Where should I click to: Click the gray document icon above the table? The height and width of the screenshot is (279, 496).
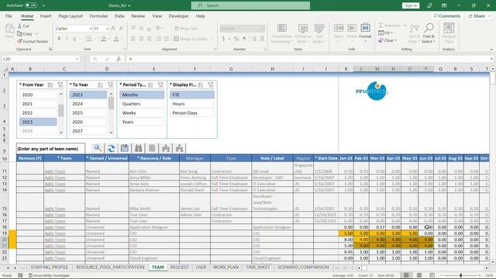click(152, 148)
